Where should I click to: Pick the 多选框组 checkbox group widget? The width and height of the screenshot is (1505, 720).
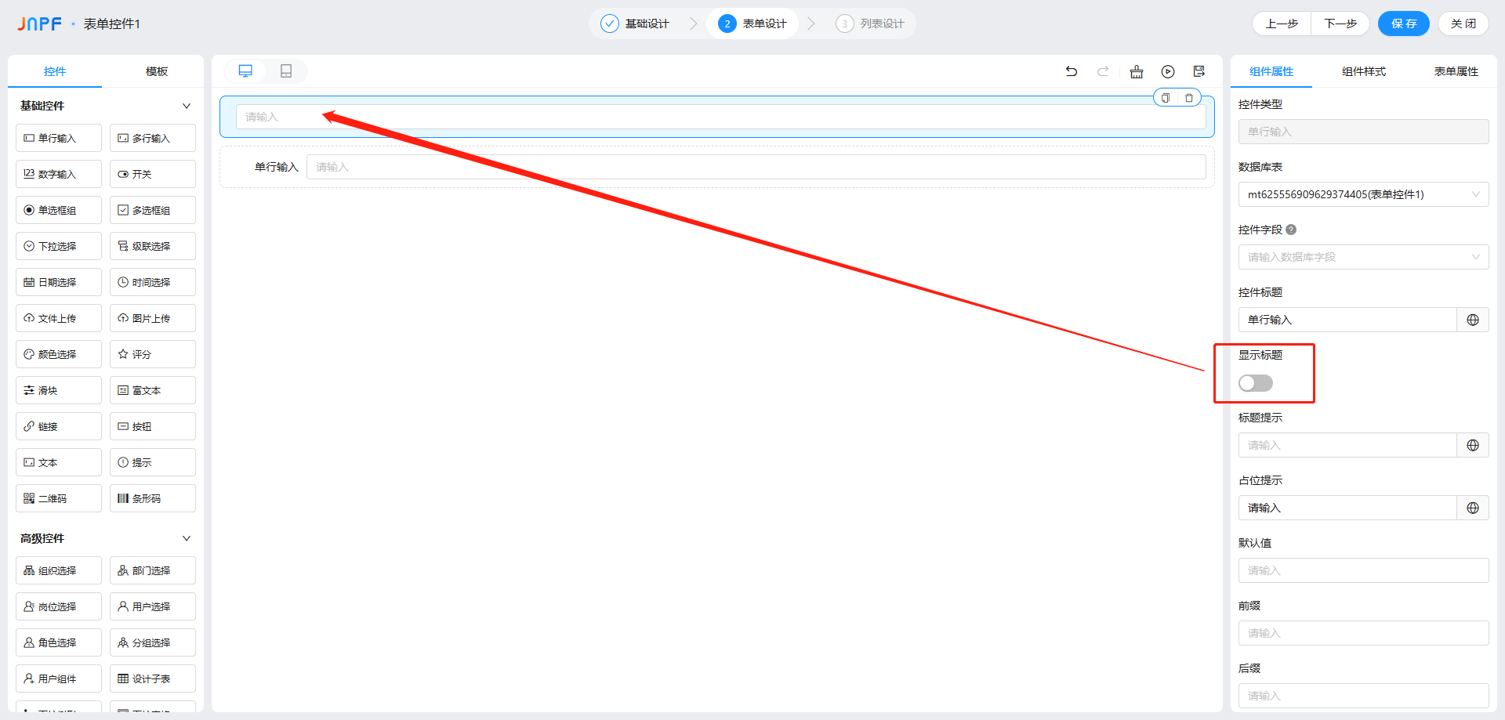click(153, 210)
